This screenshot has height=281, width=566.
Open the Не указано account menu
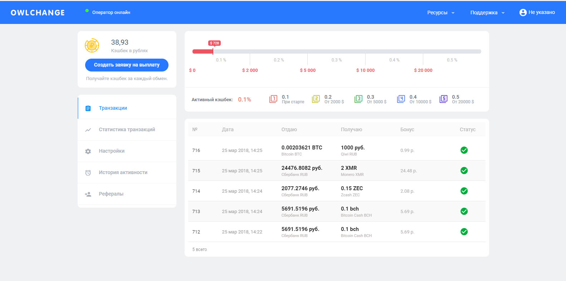pyautogui.click(x=541, y=13)
